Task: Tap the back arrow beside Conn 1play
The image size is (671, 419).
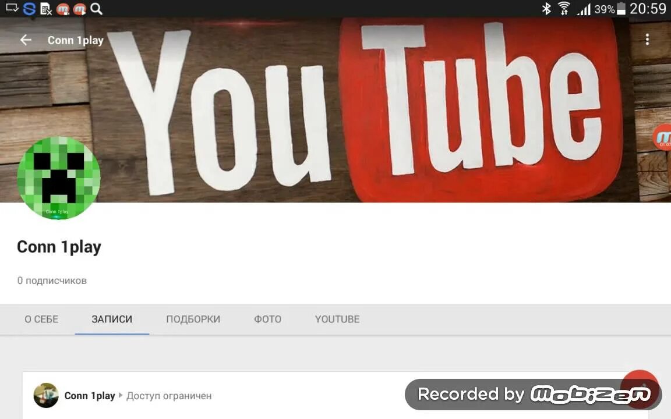Action: [26, 40]
